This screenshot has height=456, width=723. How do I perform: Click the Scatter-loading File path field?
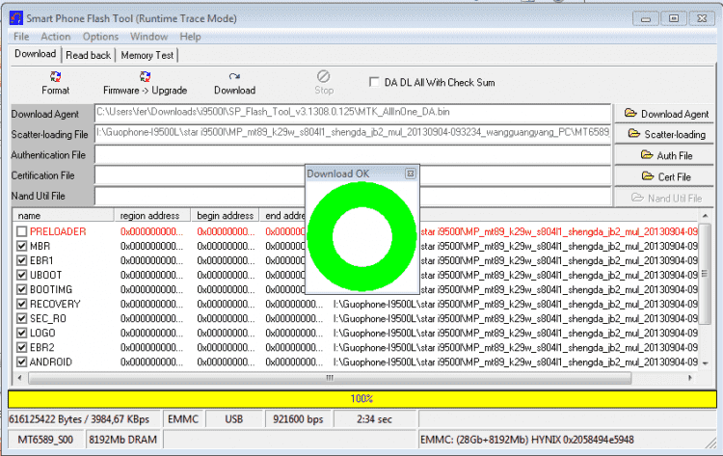[x=353, y=133]
